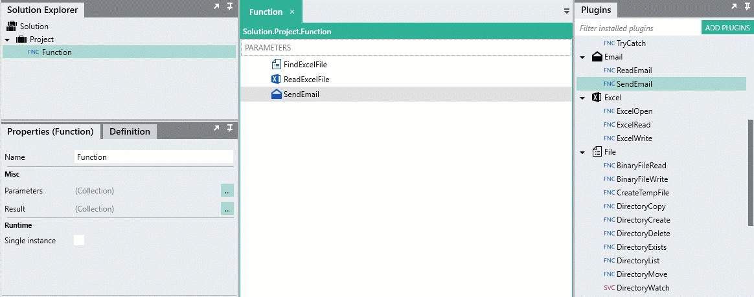Image resolution: width=754 pixels, height=297 pixels.
Task: Select Function in Solution Explorer
Action: [119, 52]
